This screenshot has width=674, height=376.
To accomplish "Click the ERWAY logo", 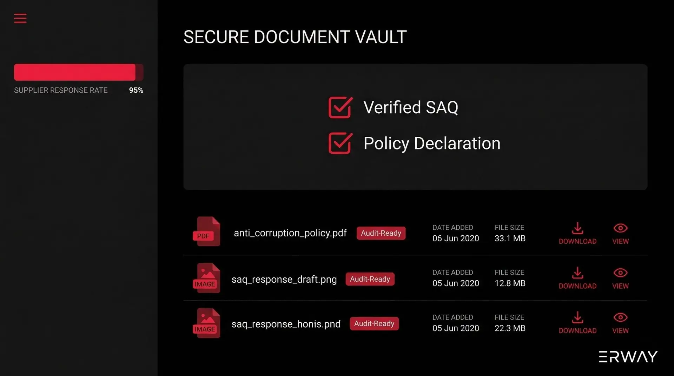I will tap(628, 357).
